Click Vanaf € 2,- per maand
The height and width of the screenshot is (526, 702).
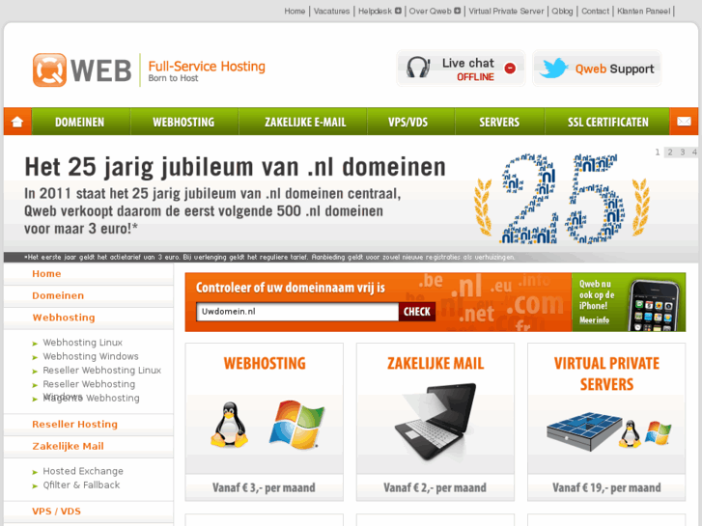click(435, 487)
